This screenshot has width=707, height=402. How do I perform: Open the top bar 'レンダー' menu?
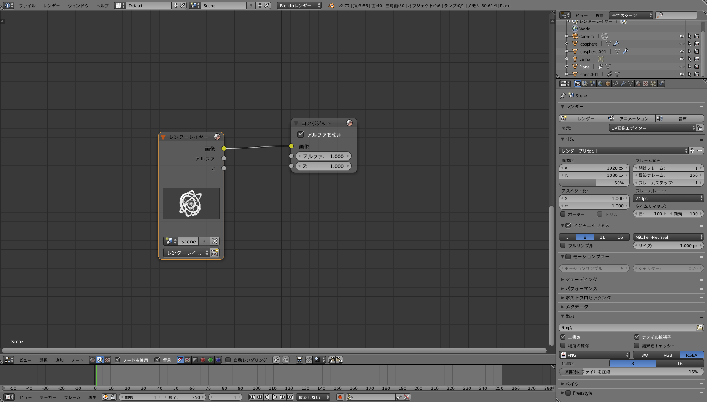pos(52,6)
